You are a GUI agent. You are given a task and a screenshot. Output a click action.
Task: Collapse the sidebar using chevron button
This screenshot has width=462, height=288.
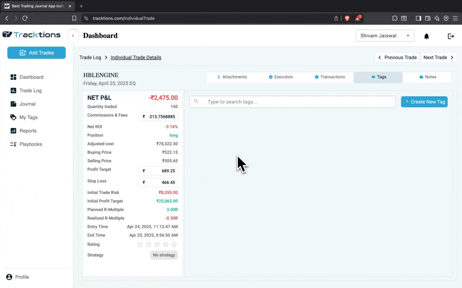click(x=73, y=36)
